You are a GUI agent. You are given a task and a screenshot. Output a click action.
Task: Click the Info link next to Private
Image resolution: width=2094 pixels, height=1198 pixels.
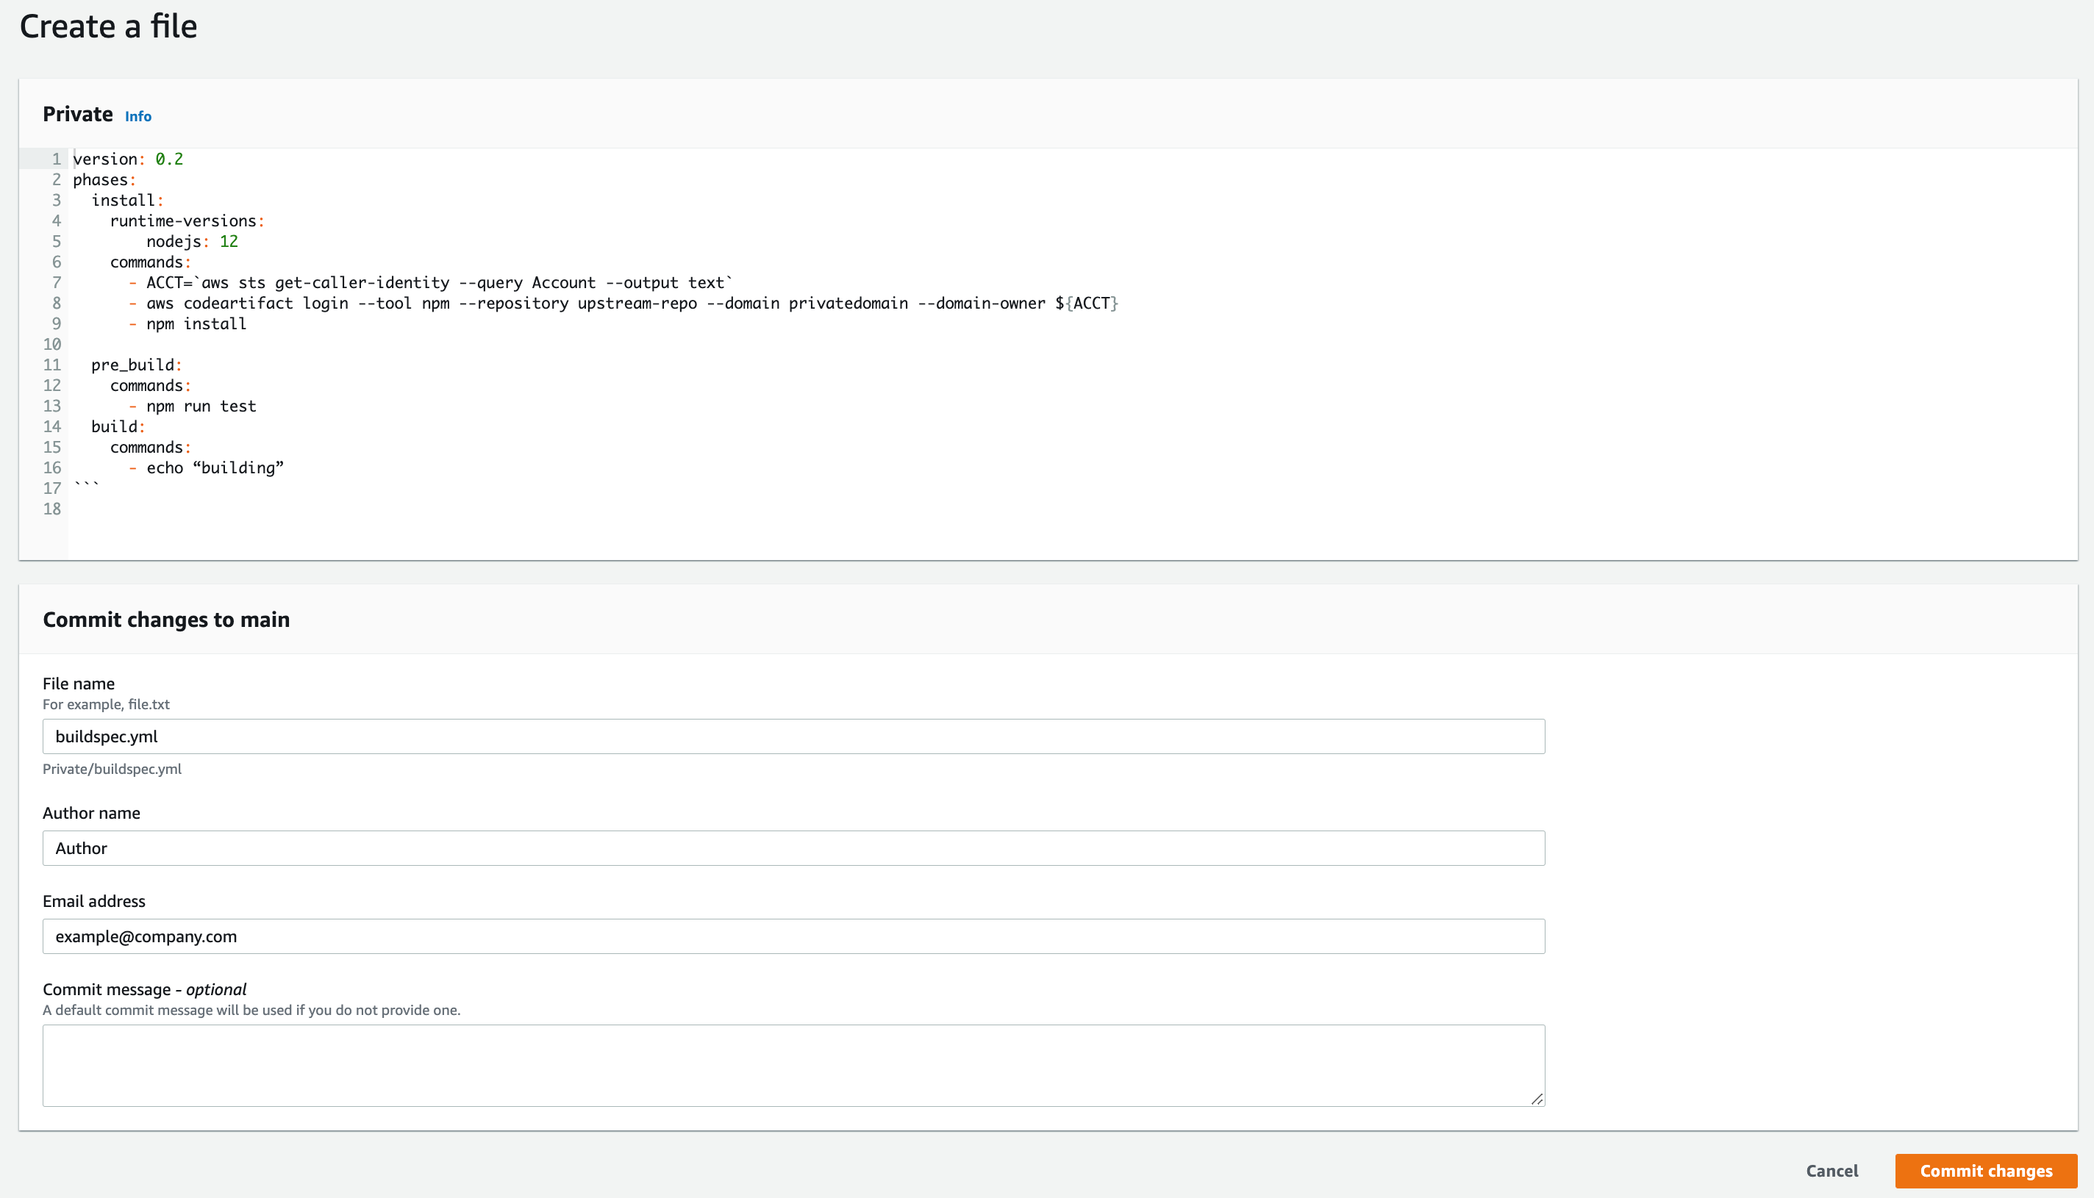click(138, 115)
